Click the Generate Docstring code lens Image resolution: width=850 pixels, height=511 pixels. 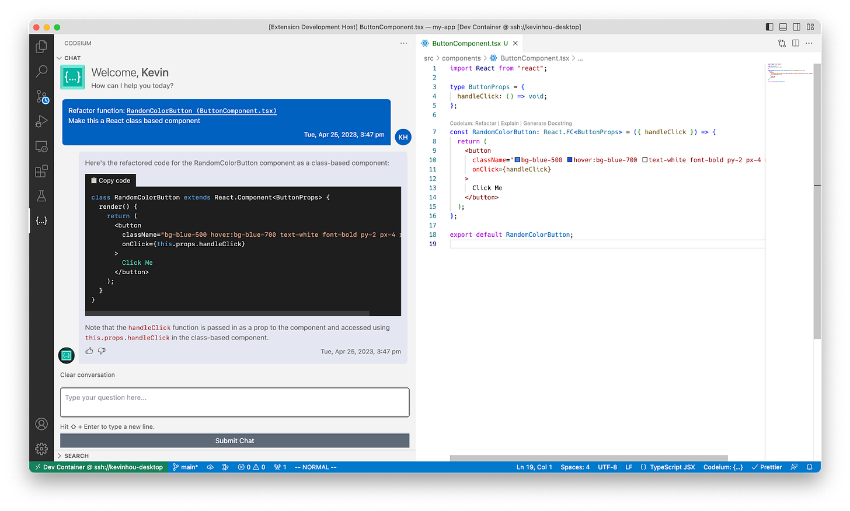coord(548,124)
